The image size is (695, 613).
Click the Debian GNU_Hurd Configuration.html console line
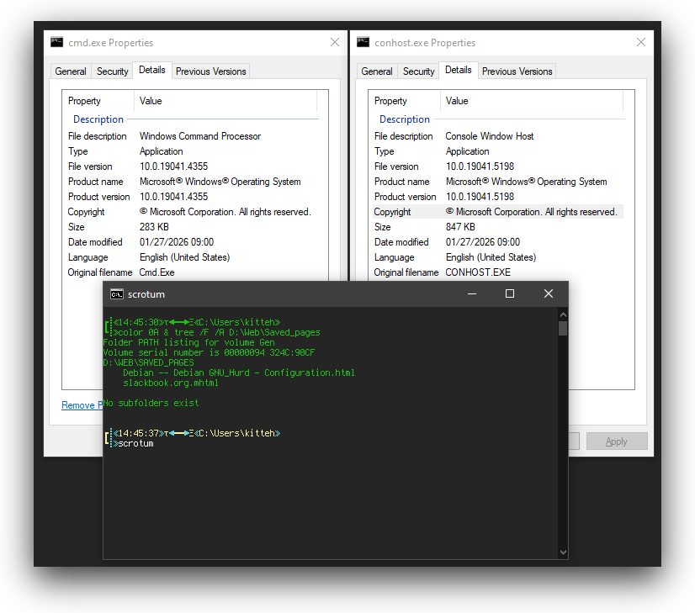[239, 373]
